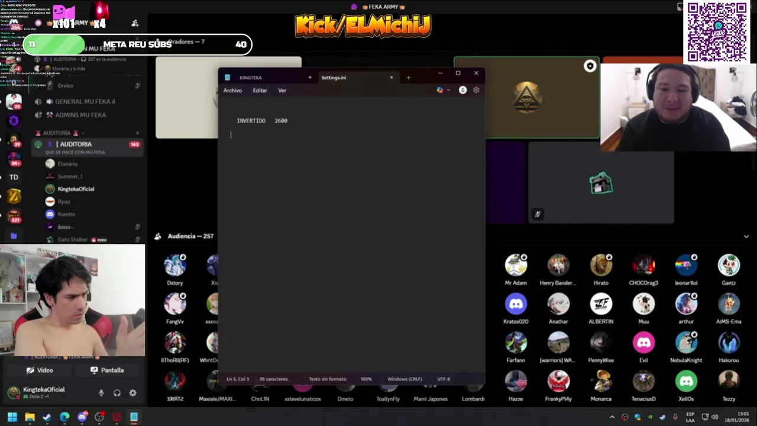Open Hirato audience avatar
The width and height of the screenshot is (757, 426).
[x=601, y=266]
